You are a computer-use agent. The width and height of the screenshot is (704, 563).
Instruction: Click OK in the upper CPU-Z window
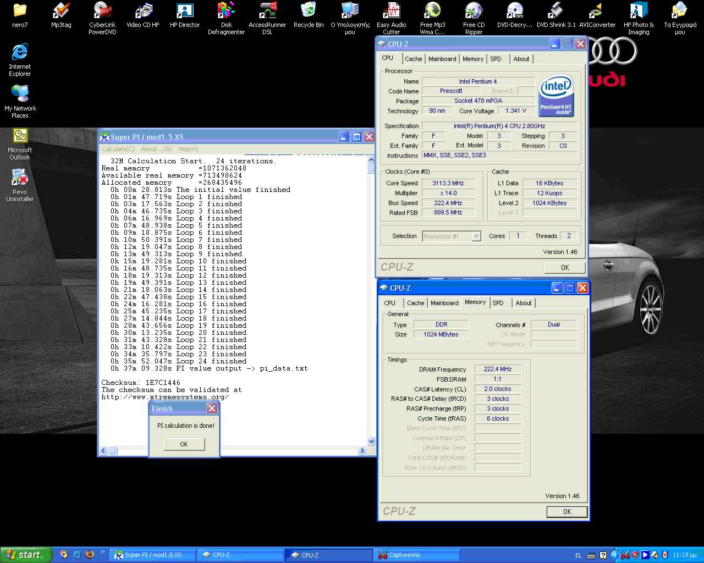565,268
